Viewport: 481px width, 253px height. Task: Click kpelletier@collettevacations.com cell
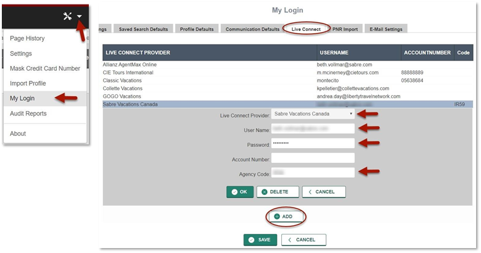tap(353, 88)
